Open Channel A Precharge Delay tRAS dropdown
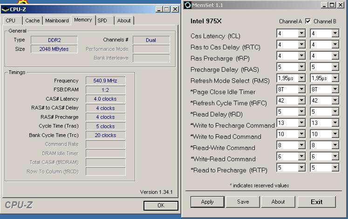This screenshot has height=219, width=348. (x=301, y=67)
